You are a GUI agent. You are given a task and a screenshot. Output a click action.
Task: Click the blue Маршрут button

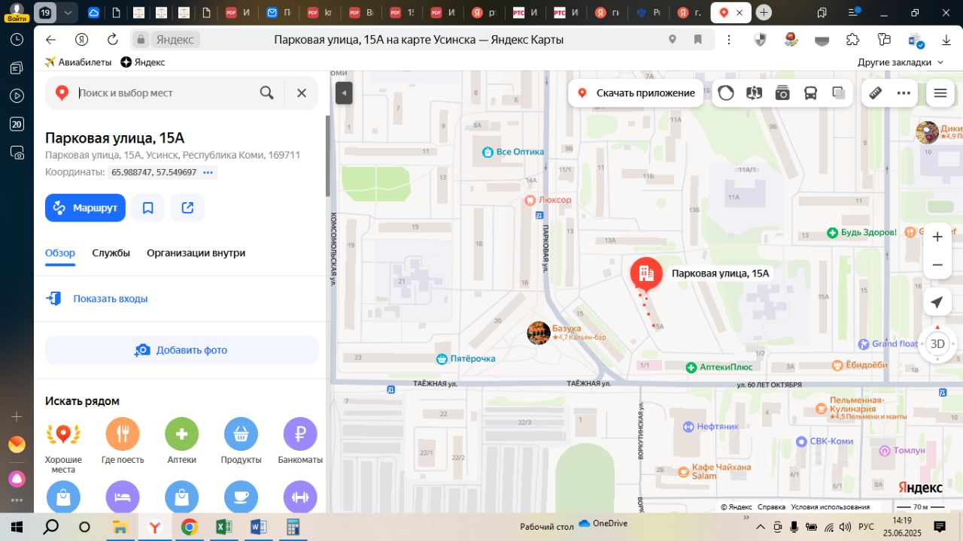[x=85, y=207]
